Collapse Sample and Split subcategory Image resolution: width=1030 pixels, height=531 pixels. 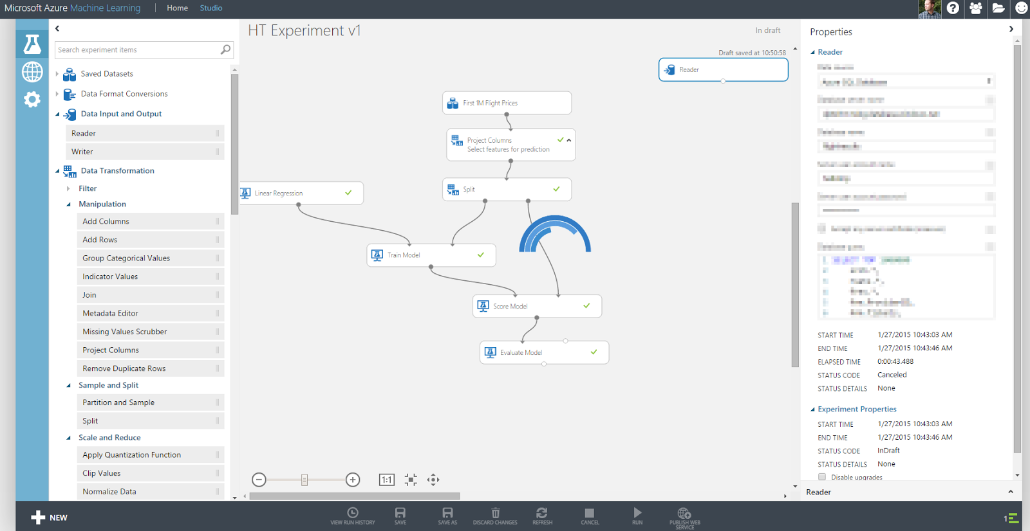click(68, 386)
